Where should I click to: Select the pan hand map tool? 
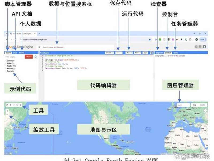pyautogui.click(x=7, y=105)
